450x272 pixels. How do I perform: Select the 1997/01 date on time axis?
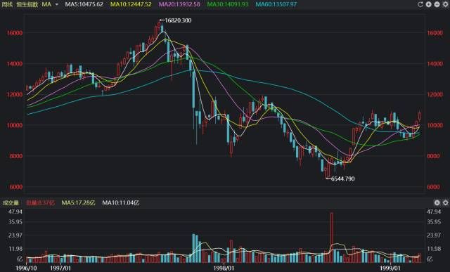[60, 268]
